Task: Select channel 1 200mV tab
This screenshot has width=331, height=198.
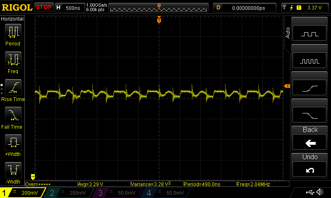Action: coord(22,193)
